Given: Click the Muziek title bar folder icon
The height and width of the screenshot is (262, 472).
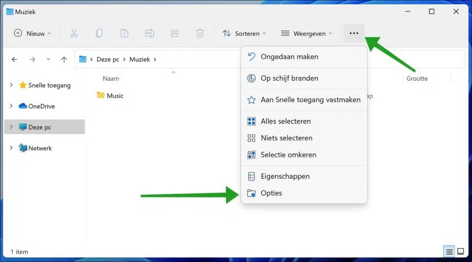Looking at the screenshot, I should click(x=10, y=12).
